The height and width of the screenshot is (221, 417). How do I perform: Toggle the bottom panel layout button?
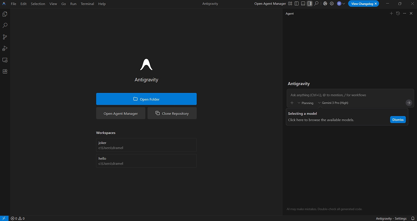(x=303, y=4)
